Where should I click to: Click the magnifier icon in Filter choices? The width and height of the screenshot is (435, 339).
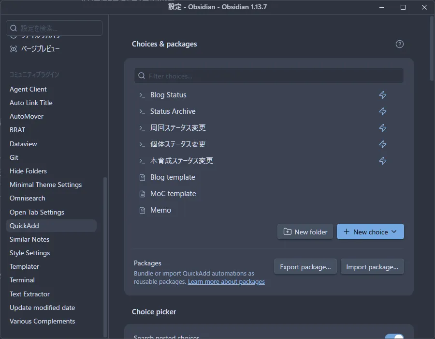click(x=142, y=76)
